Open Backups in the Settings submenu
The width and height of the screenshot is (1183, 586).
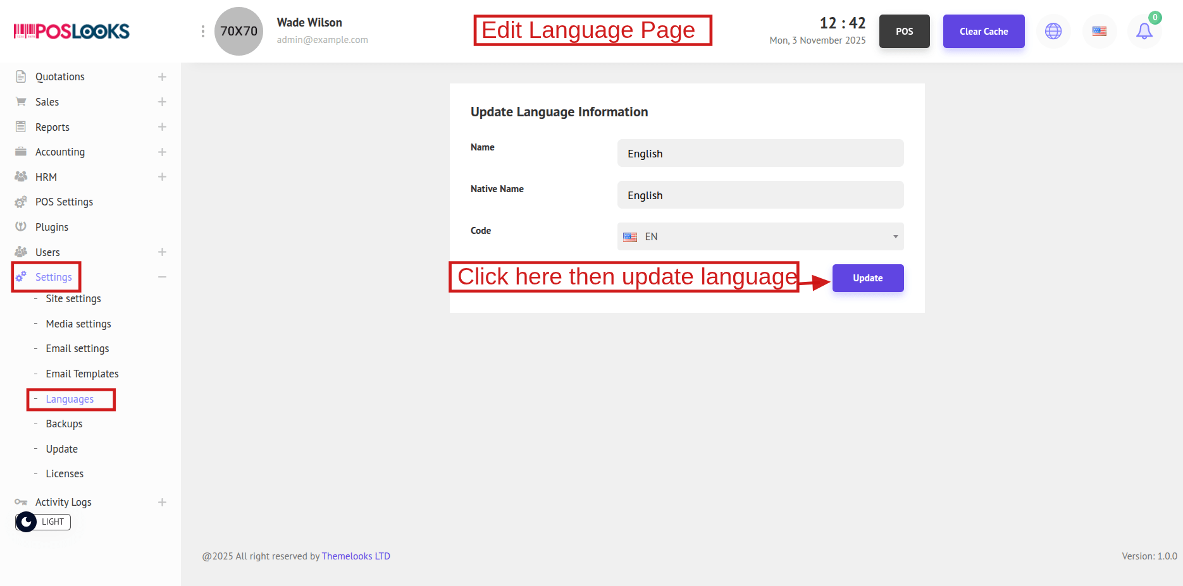pos(64,424)
